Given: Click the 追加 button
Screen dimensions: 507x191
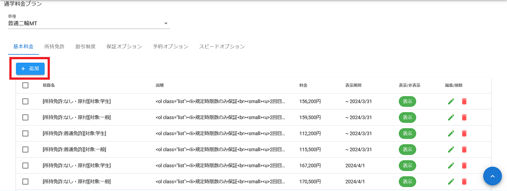Looking at the screenshot, I should point(30,69).
